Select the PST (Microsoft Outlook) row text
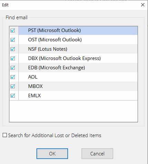The image size is (148, 164). [55, 30]
